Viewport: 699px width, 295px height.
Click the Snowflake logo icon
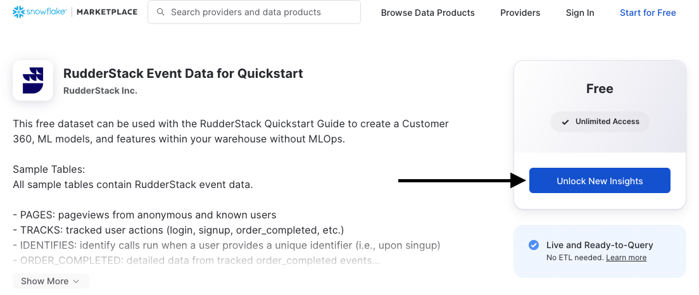[x=18, y=12]
